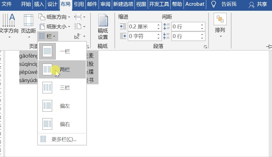Image resolution: width=272 pixels, height=157 pixels.
Task: Switch to the 引用 ribbon tab
Action: [x=79, y=4]
